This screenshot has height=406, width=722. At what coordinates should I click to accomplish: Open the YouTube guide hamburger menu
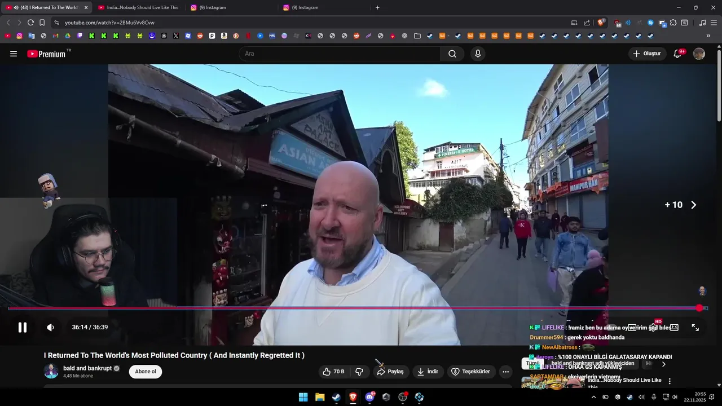[x=14, y=54]
